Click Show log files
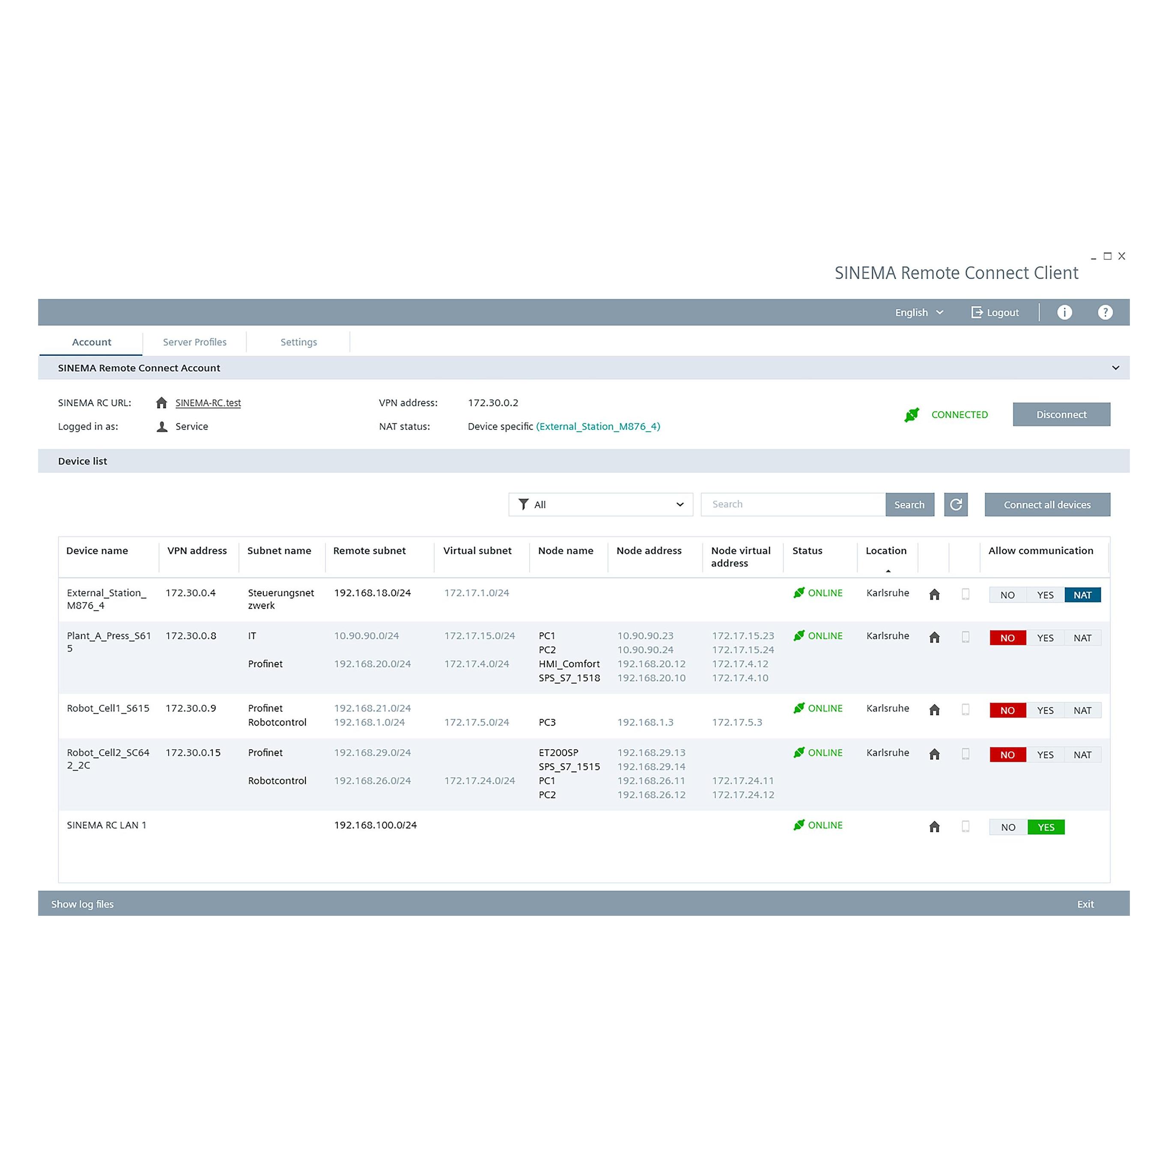This screenshot has height=1168, width=1168. click(x=82, y=904)
